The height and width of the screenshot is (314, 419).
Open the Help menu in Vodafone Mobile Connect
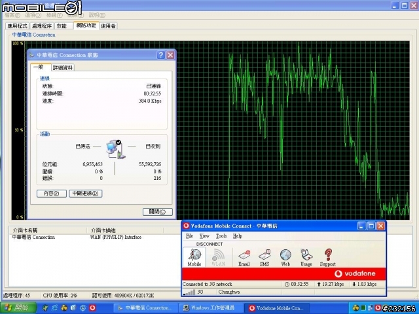(x=238, y=235)
